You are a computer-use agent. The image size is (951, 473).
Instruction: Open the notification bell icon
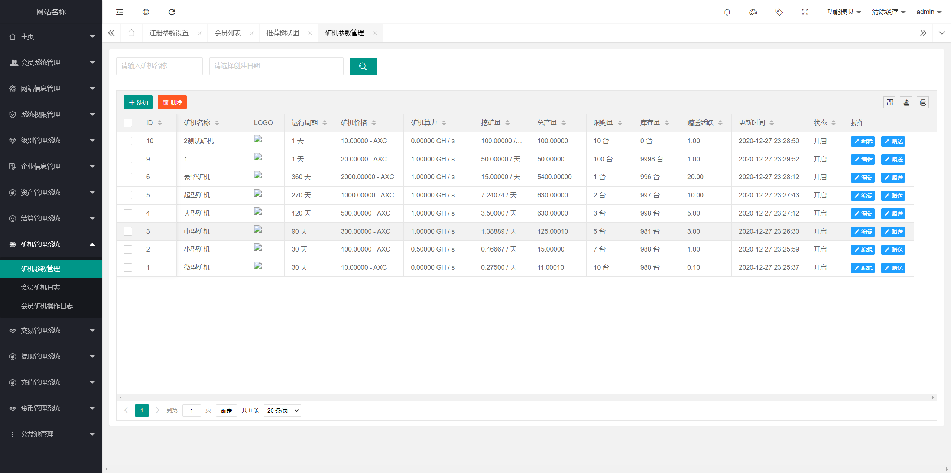coord(727,12)
